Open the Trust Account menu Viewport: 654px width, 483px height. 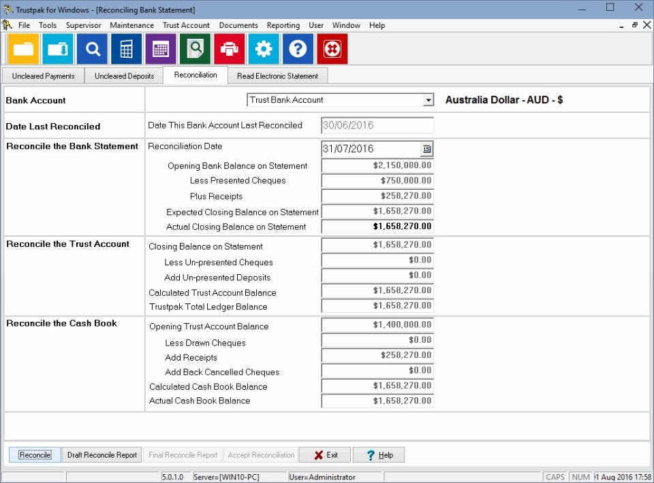coord(186,25)
